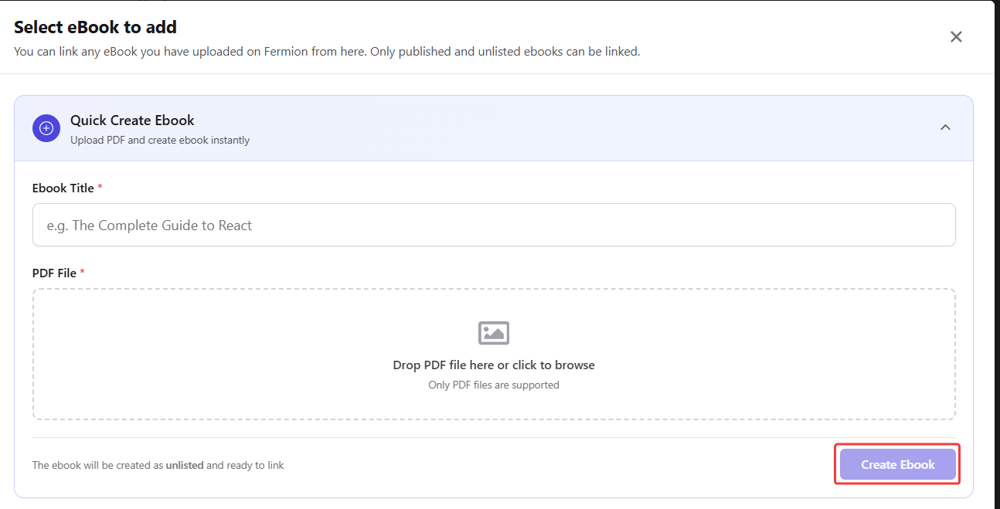Click the red asterisk beside Ebook Title
The image size is (1000, 509).
coord(100,188)
